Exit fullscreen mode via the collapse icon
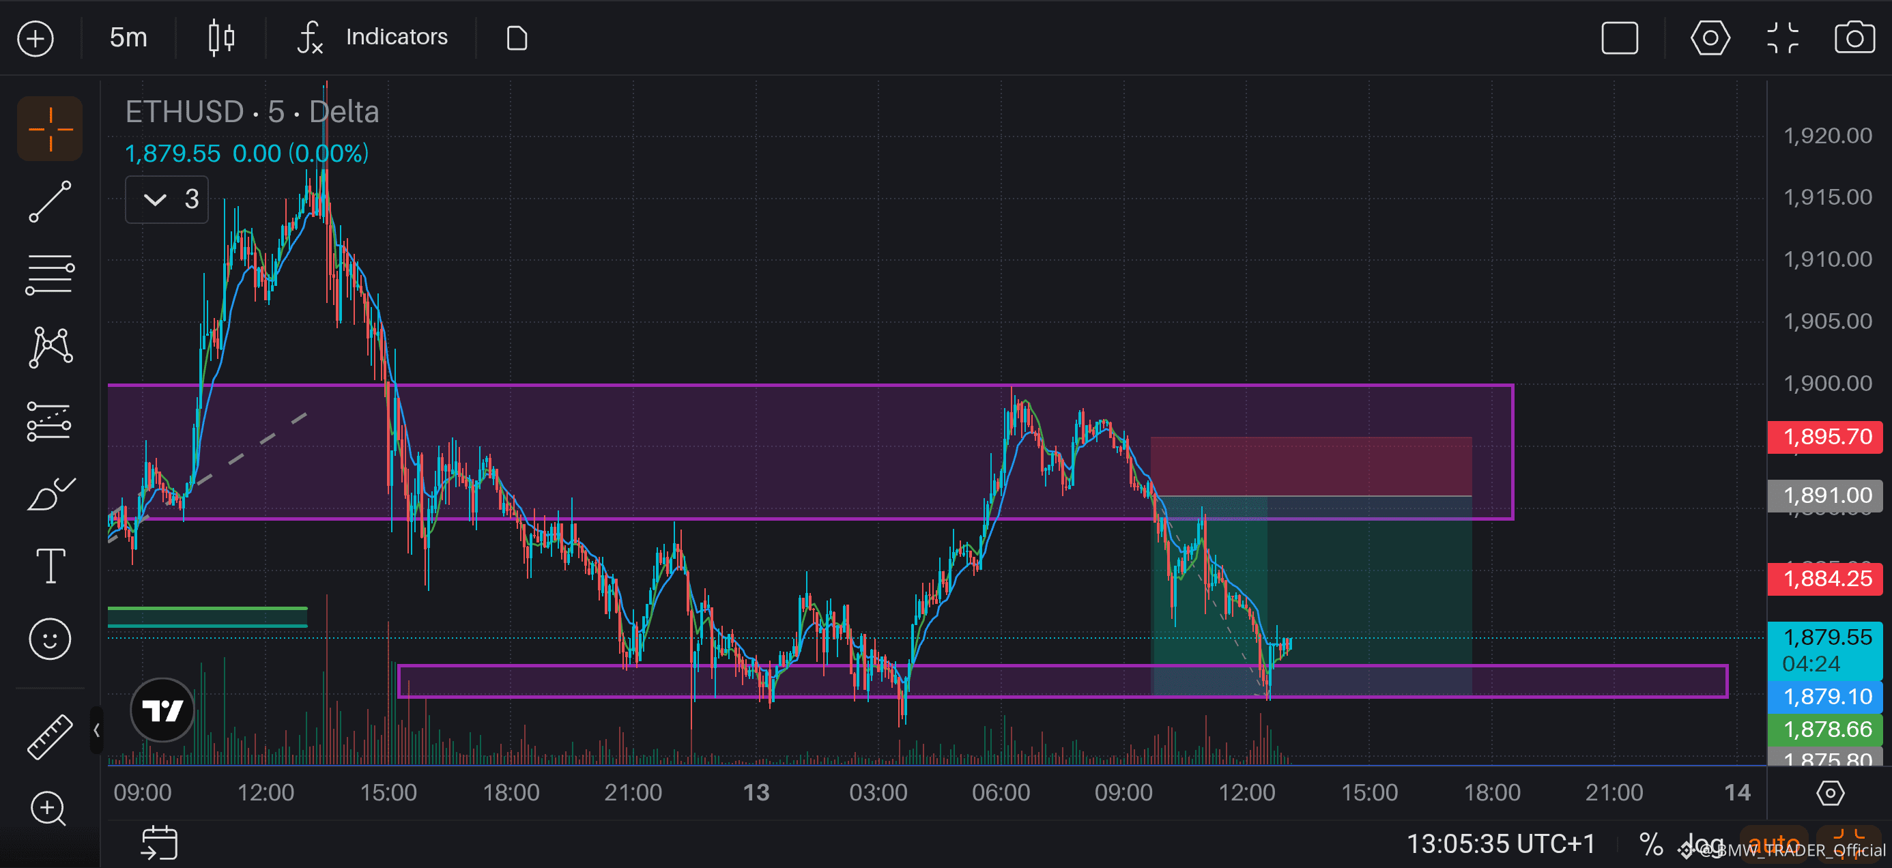The image size is (1892, 868). click(x=1783, y=38)
